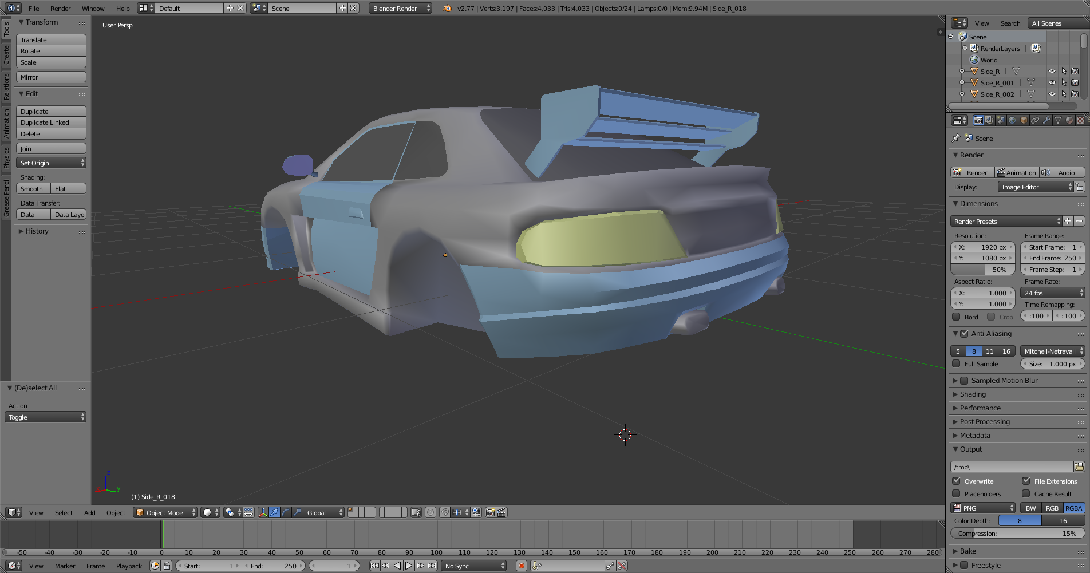1090x573 pixels.
Task: Switch to the Create tab in tool shelf
Action: tap(6, 55)
